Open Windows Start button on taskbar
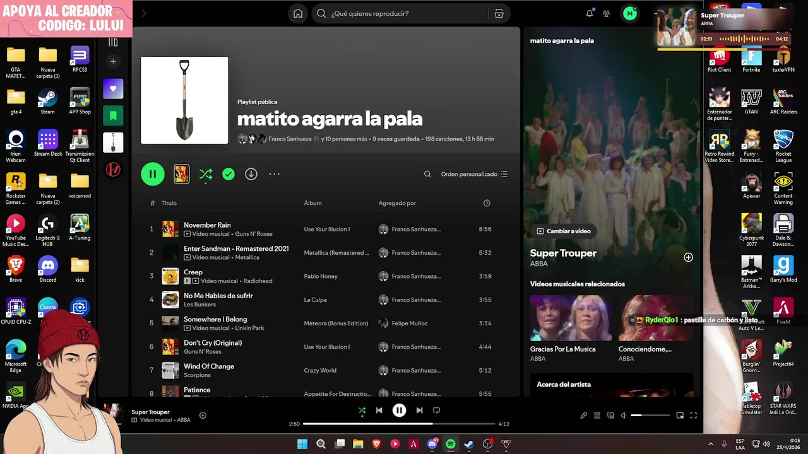This screenshot has height=454, width=808. (x=302, y=444)
